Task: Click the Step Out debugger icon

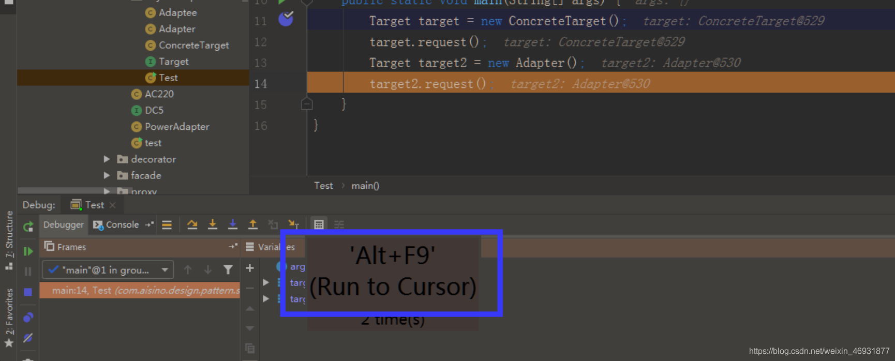Action: [x=253, y=224]
